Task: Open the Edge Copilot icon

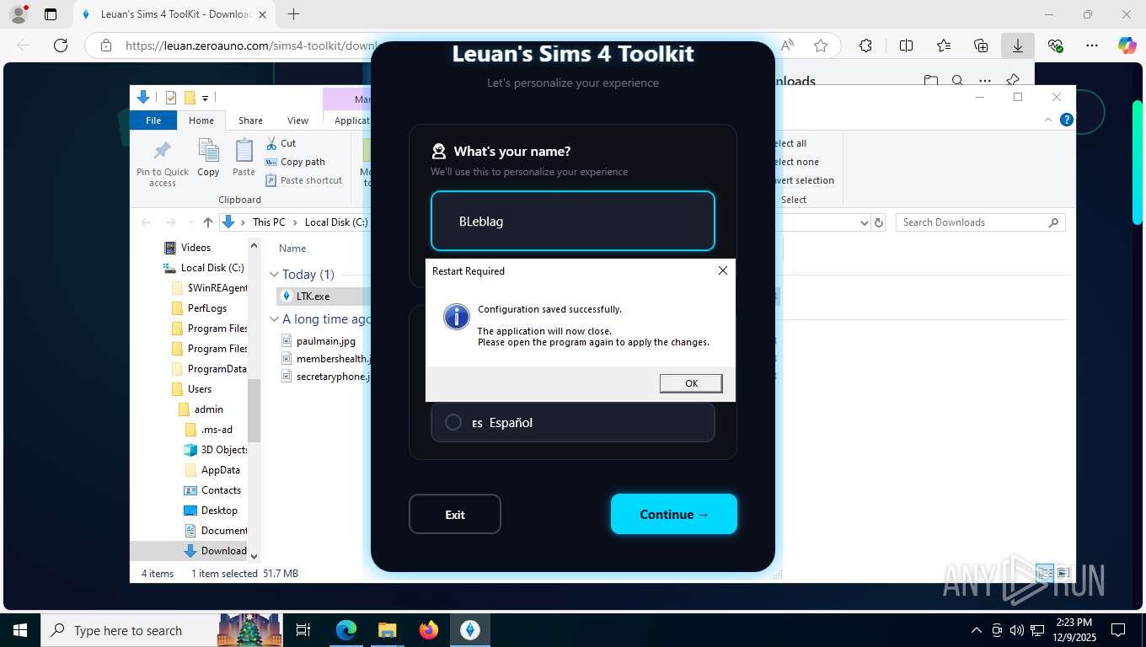Action: pyautogui.click(x=1127, y=45)
